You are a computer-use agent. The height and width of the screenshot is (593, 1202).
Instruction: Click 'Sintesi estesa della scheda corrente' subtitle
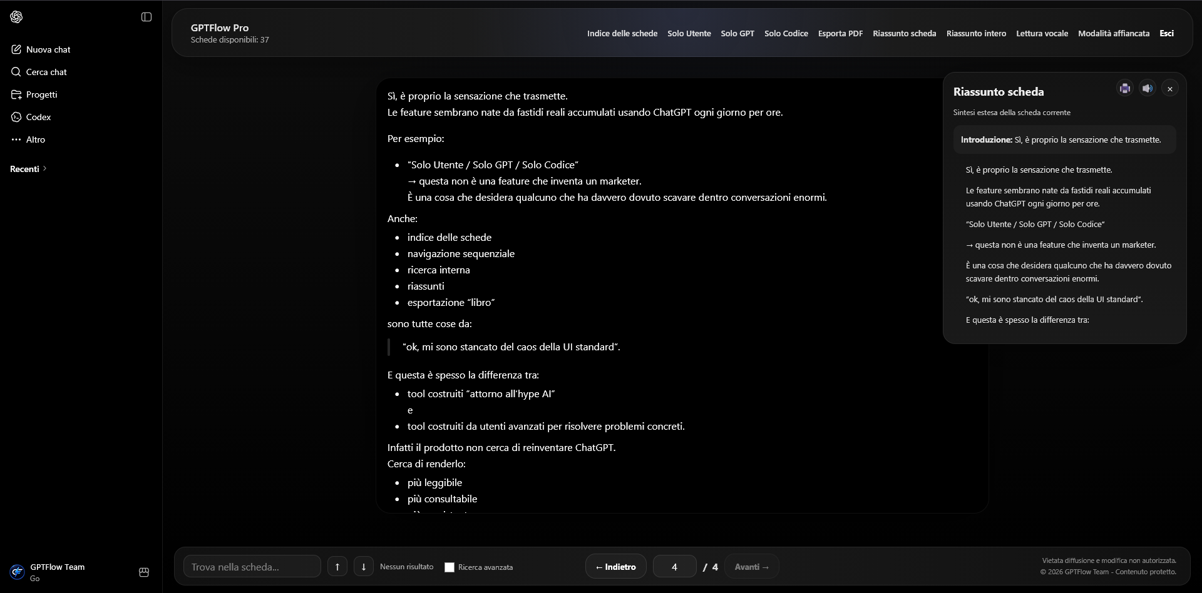(1012, 113)
